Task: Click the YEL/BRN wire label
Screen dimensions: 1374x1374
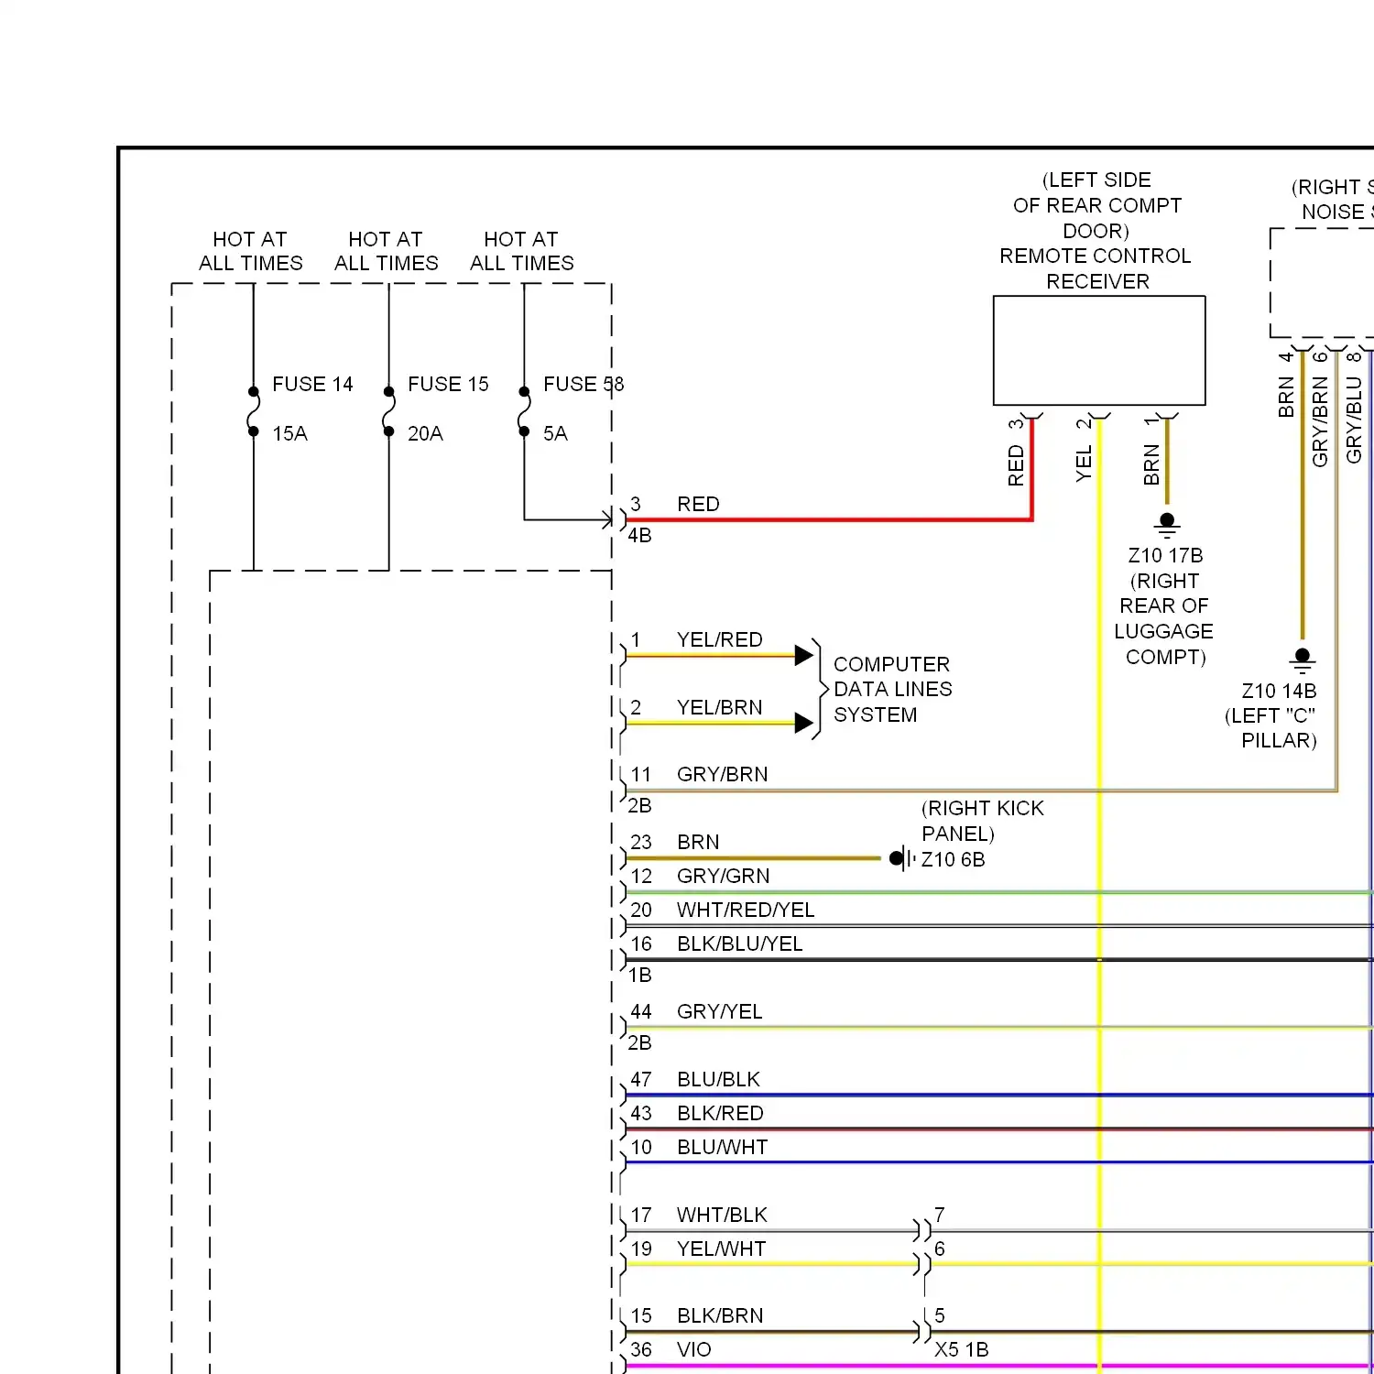Action: coord(719,707)
